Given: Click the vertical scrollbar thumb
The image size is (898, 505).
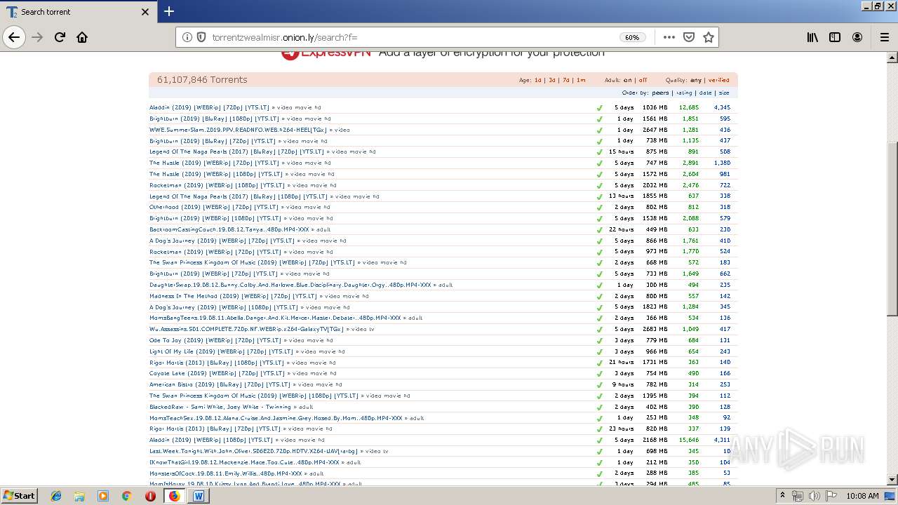Looking at the screenshot, I should click(892, 229).
